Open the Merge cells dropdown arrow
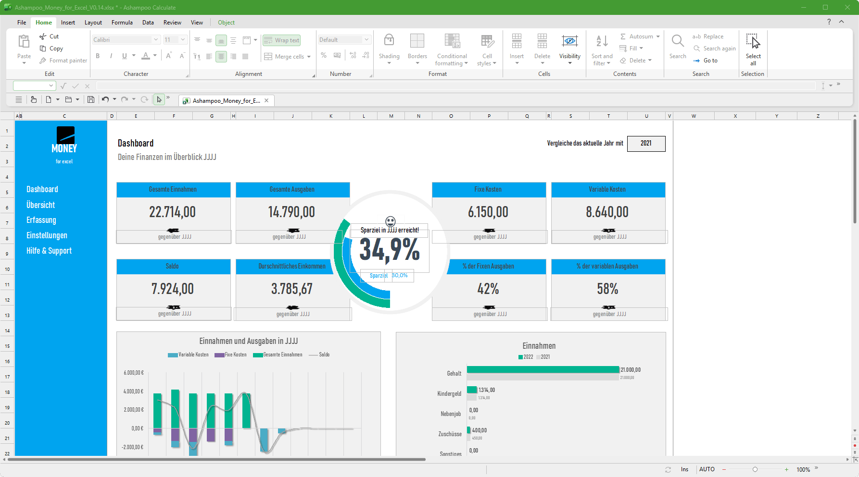This screenshot has width=859, height=477. coord(309,57)
